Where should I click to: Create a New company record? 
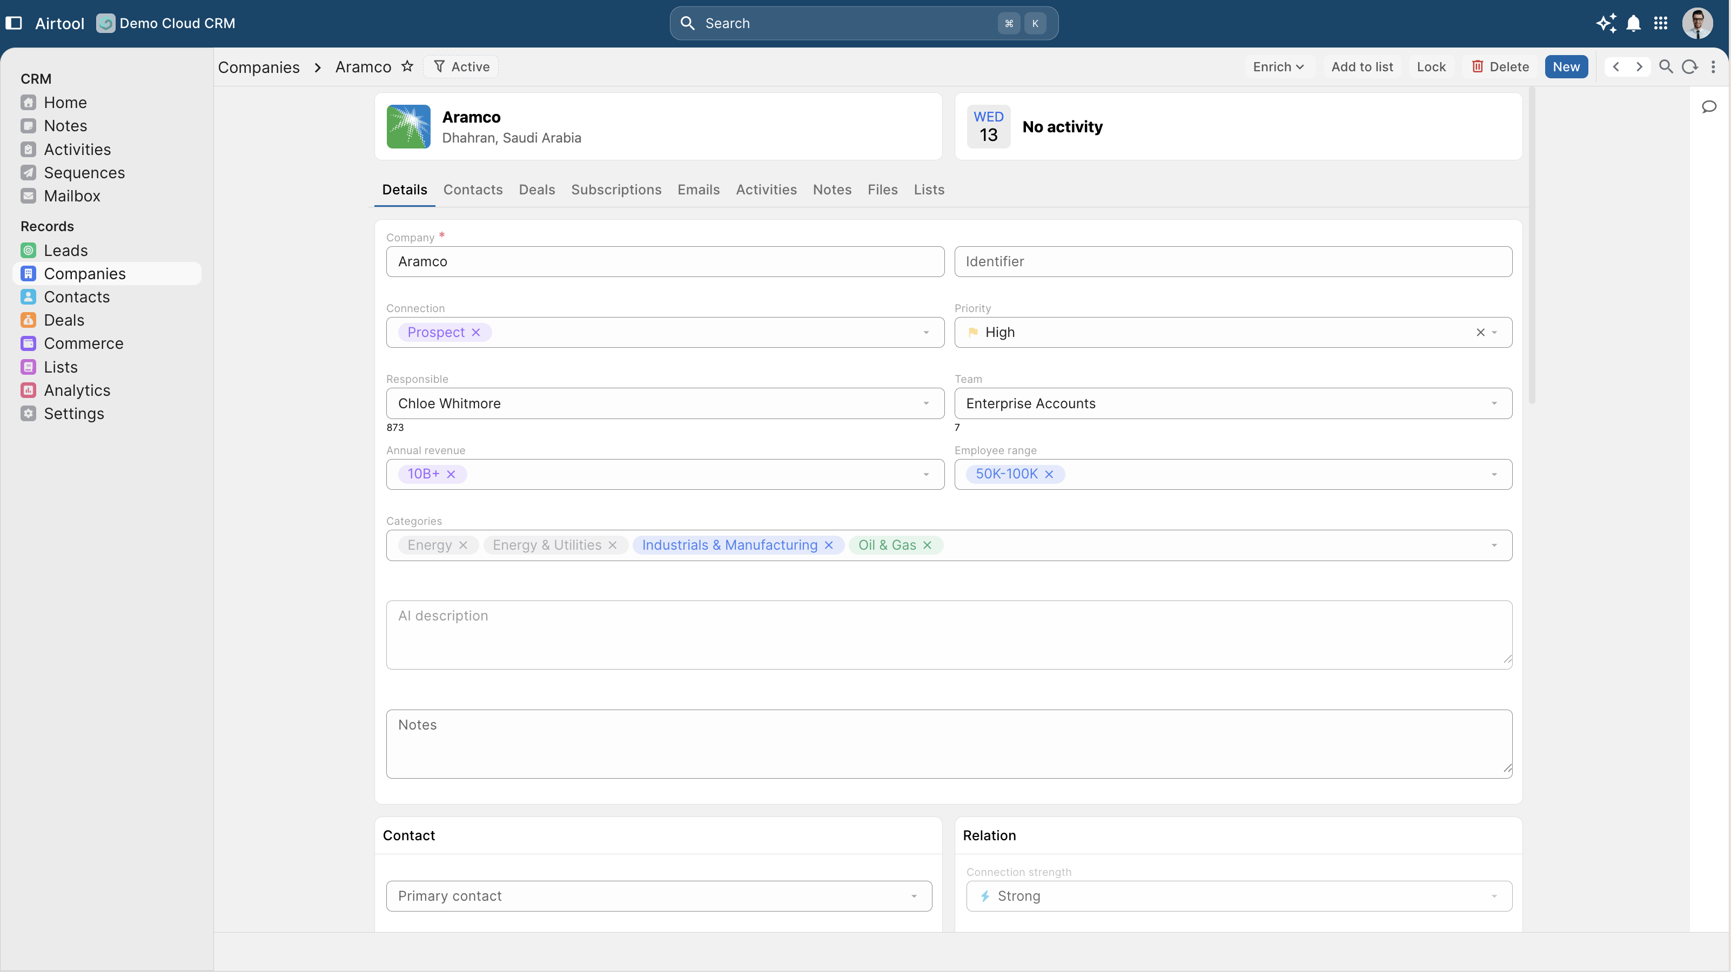1566,66
